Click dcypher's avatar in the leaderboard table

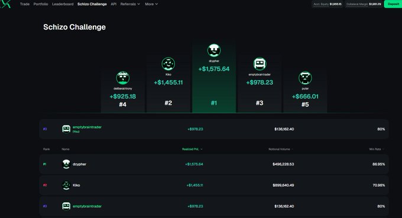coord(66,164)
